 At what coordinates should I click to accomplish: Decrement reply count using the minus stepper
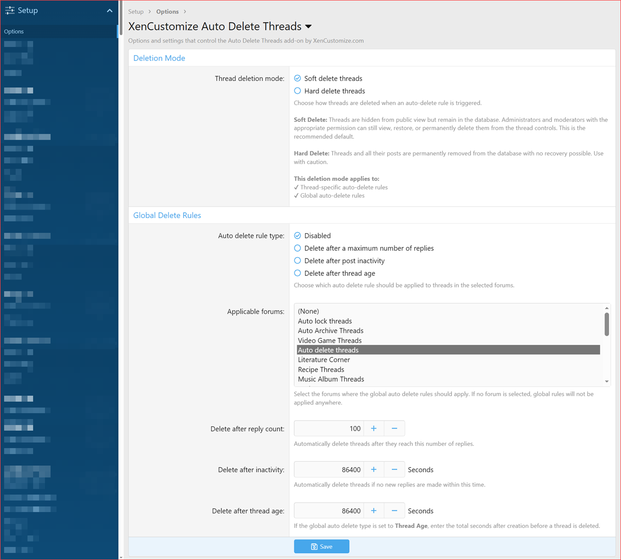(x=394, y=428)
